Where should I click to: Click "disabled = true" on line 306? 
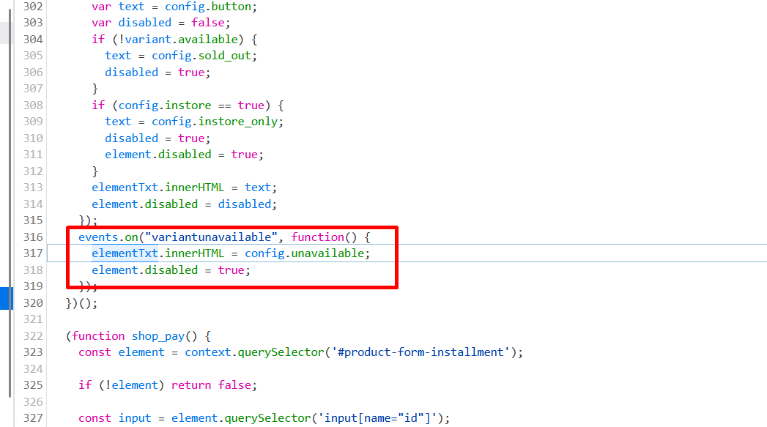pos(155,73)
